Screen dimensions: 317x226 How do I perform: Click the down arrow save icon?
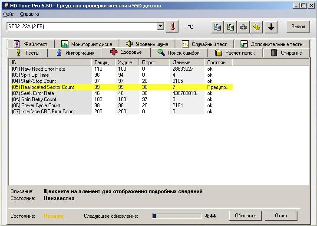271,27
